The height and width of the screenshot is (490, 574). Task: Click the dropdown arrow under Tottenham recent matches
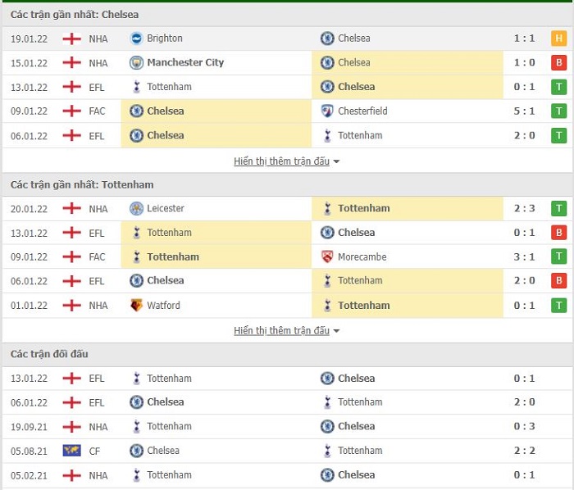[336, 331]
